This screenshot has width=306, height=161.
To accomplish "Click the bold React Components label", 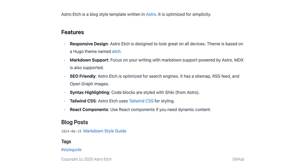I will pos(89,110).
